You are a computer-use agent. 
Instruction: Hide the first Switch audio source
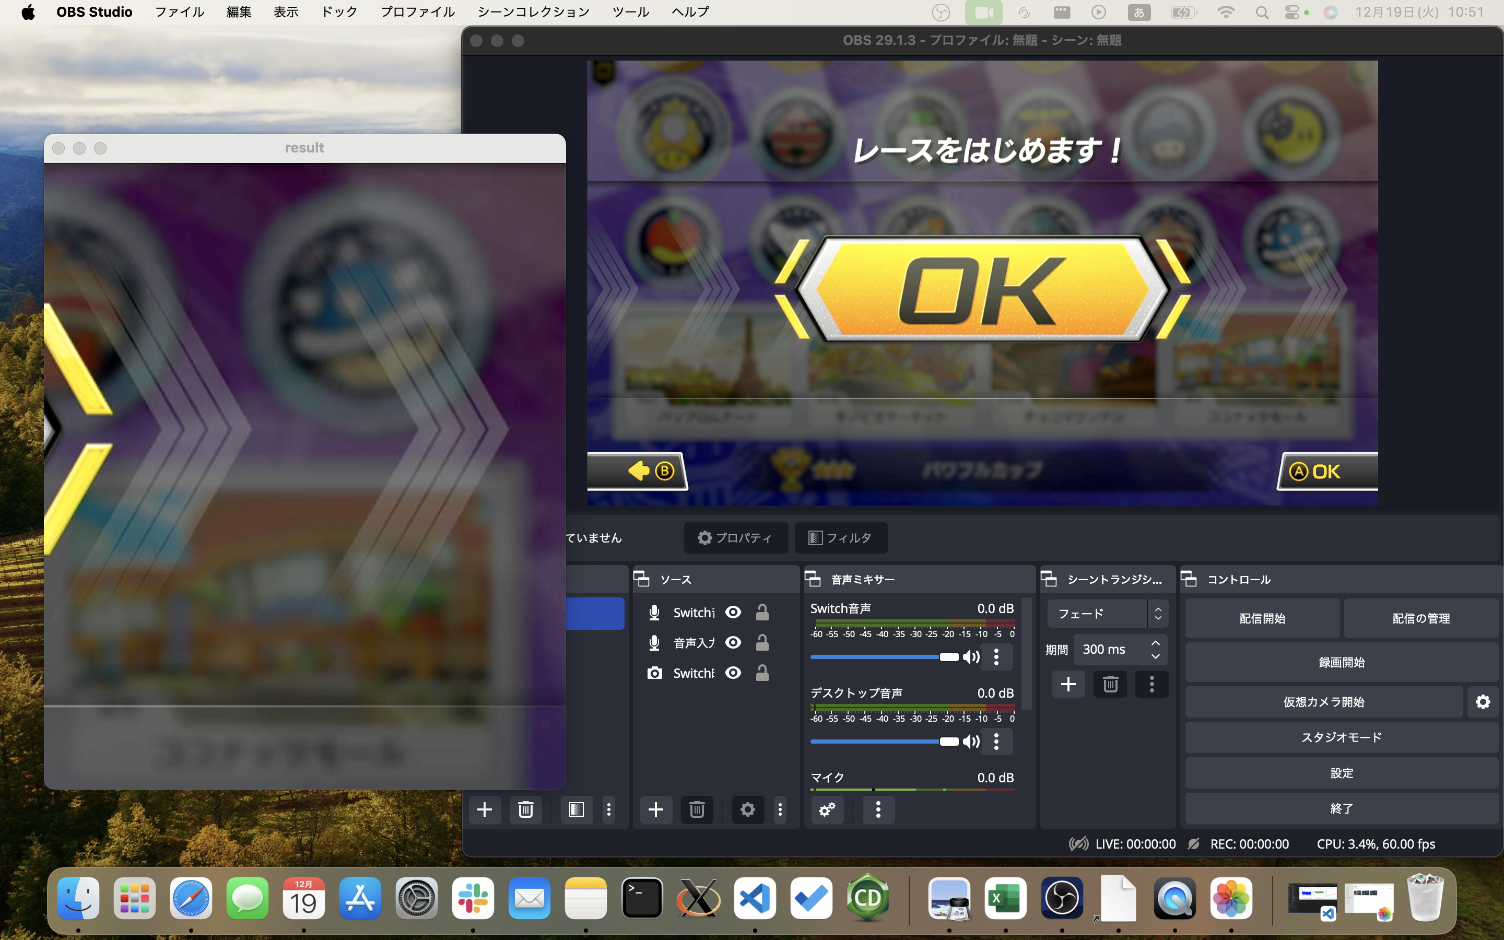pos(733,613)
